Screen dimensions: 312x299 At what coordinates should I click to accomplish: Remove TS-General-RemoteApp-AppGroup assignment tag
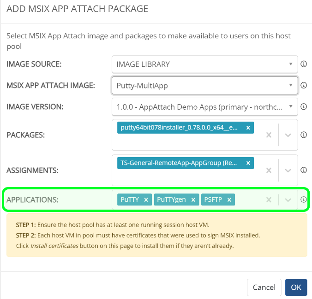[x=248, y=163]
